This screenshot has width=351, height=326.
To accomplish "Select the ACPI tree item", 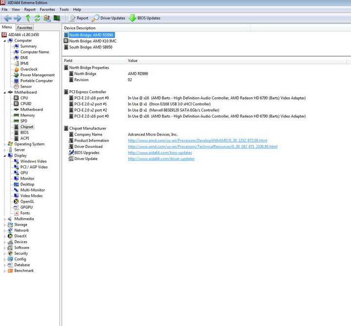I will click(25, 138).
